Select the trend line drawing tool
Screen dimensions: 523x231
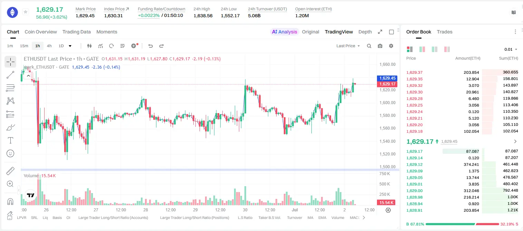[x=10, y=75]
